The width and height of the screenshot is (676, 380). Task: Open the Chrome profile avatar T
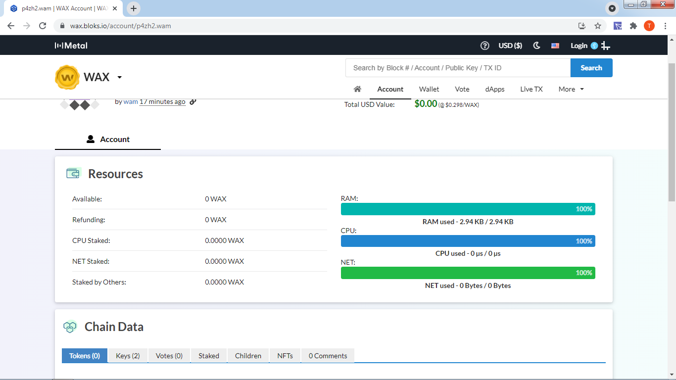coord(649,26)
